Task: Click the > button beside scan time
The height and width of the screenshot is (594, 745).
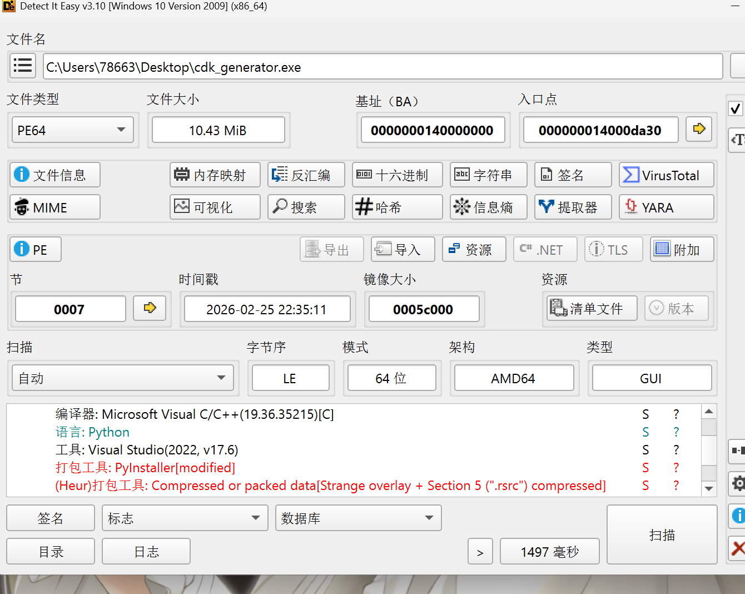Action: click(x=480, y=551)
